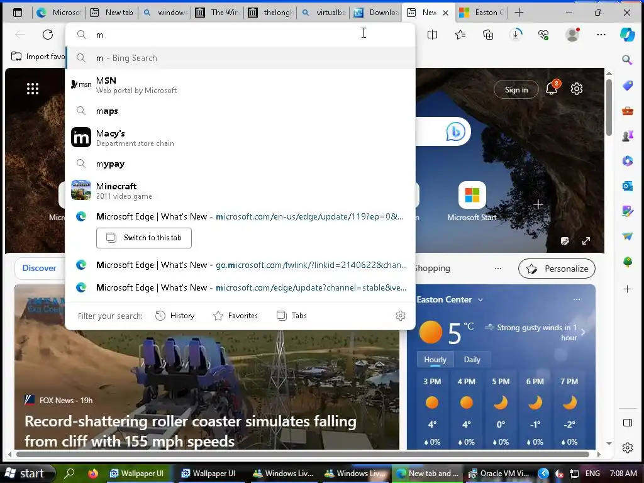Image resolution: width=644 pixels, height=483 pixels.
Task: Click Switch to this tab button
Action: click(144, 238)
